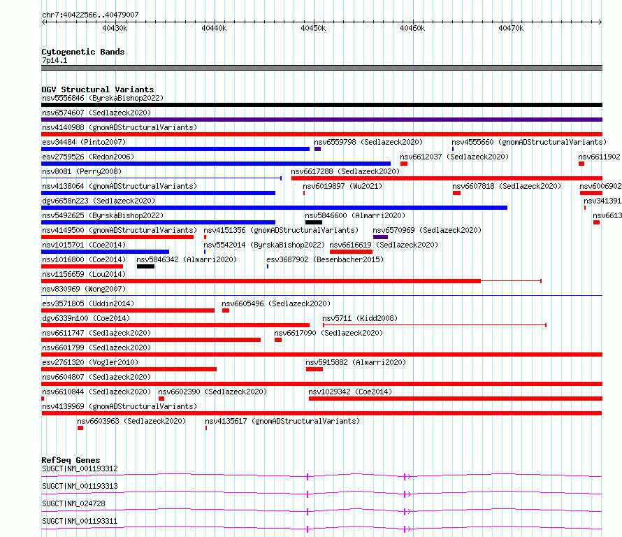622x537 pixels.
Task: Click the chr7:40422566..40479007 region label
Action: tap(90, 15)
